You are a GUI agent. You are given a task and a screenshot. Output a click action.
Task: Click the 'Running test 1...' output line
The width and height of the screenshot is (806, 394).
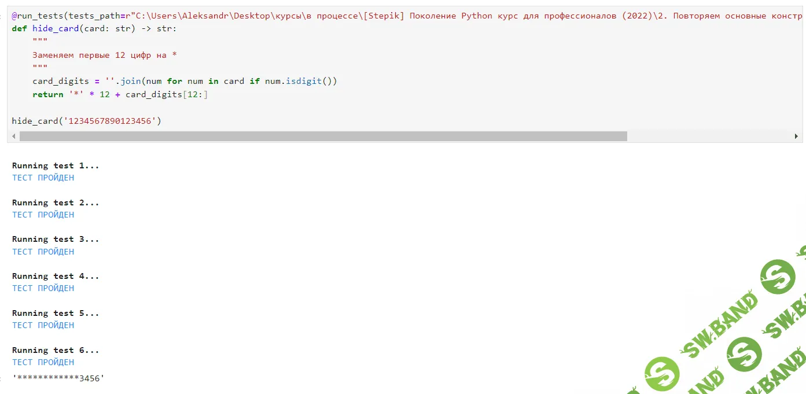(56, 165)
